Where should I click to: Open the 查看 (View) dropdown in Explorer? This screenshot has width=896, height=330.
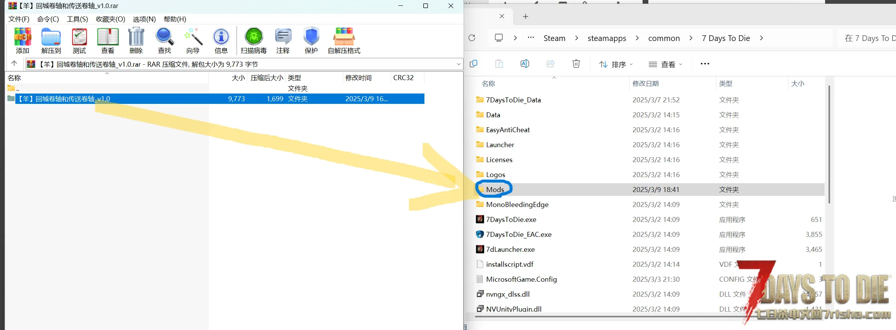coord(666,64)
